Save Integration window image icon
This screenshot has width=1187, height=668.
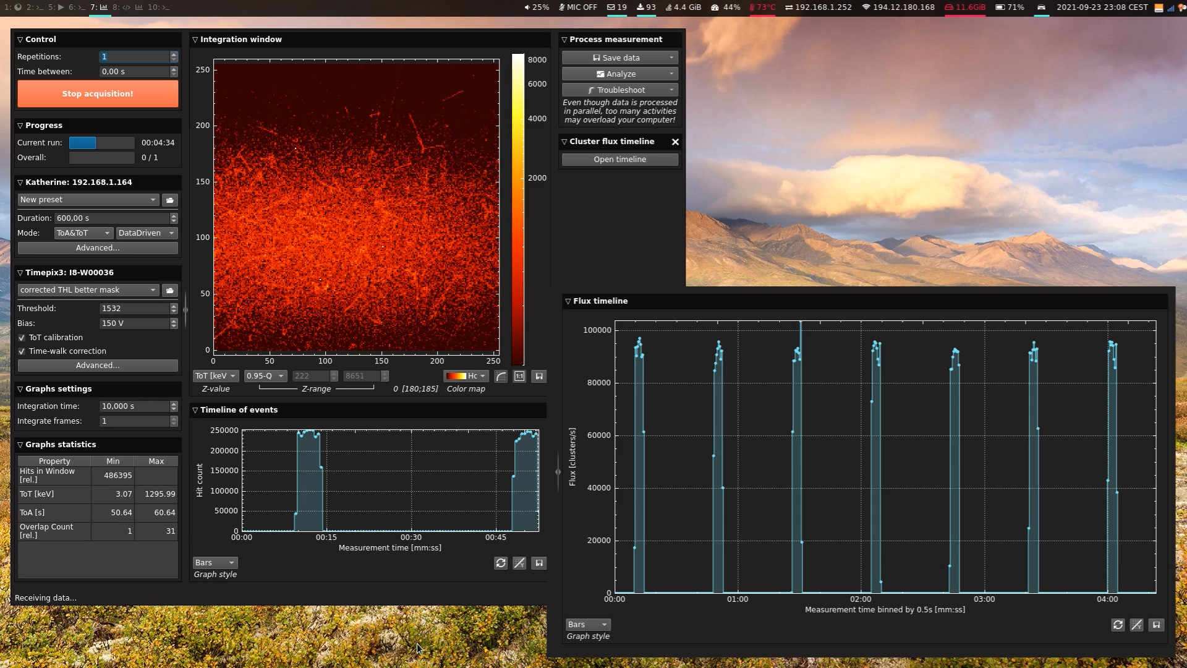tap(539, 376)
